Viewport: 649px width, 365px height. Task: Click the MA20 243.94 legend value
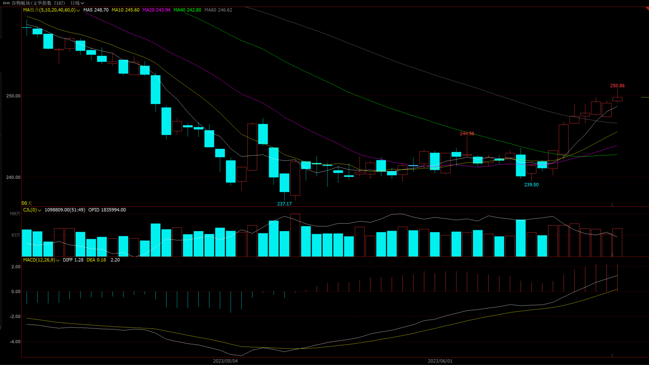156,10
